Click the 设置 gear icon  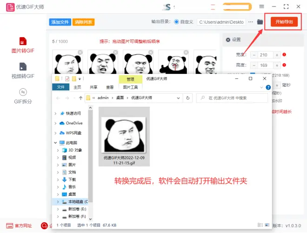point(228,40)
